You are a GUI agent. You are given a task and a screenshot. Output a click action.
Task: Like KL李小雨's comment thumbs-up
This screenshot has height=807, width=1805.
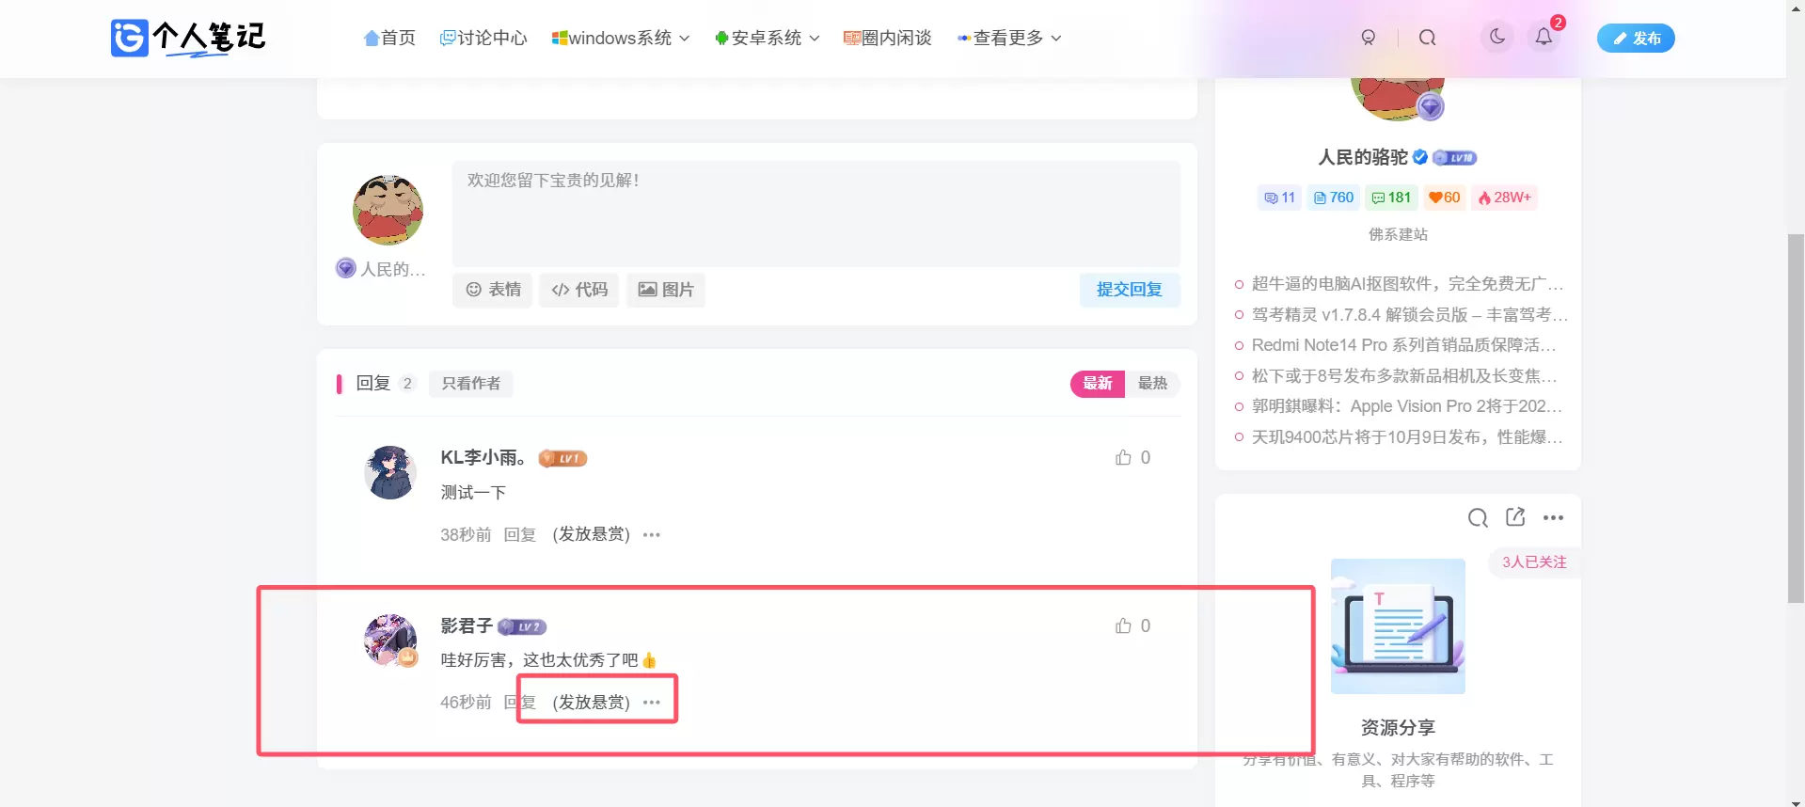[x=1123, y=457]
